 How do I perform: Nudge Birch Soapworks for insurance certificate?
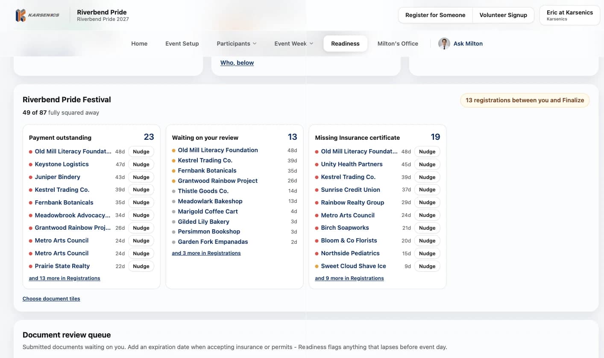pyautogui.click(x=427, y=228)
